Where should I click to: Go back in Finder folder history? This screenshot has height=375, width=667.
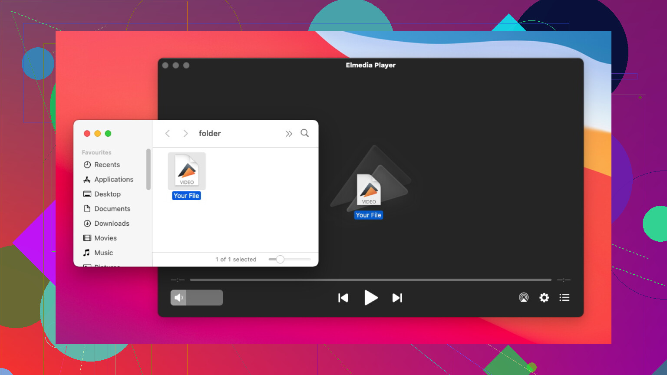click(168, 133)
